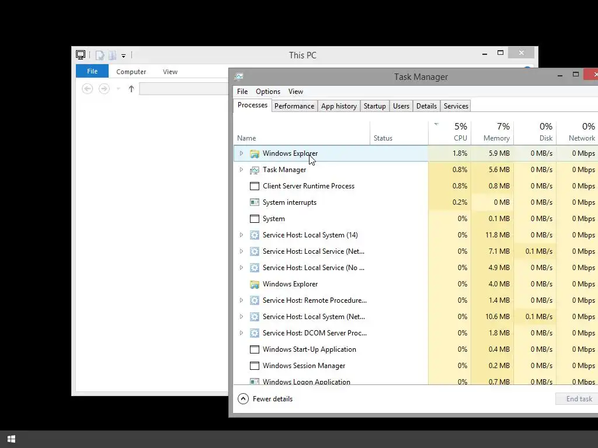The width and height of the screenshot is (598, 448).
Task: Click gear icon of Local Service (Net...
Action: click(255, 251)
